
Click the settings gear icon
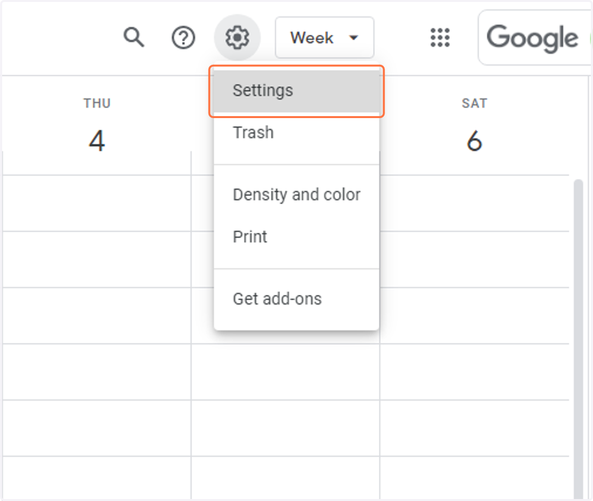pos(237,38)
